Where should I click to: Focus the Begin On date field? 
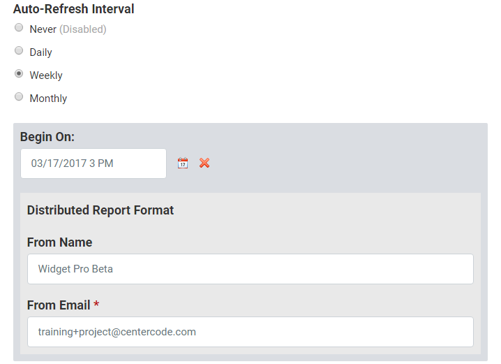[x=94, y=163]
